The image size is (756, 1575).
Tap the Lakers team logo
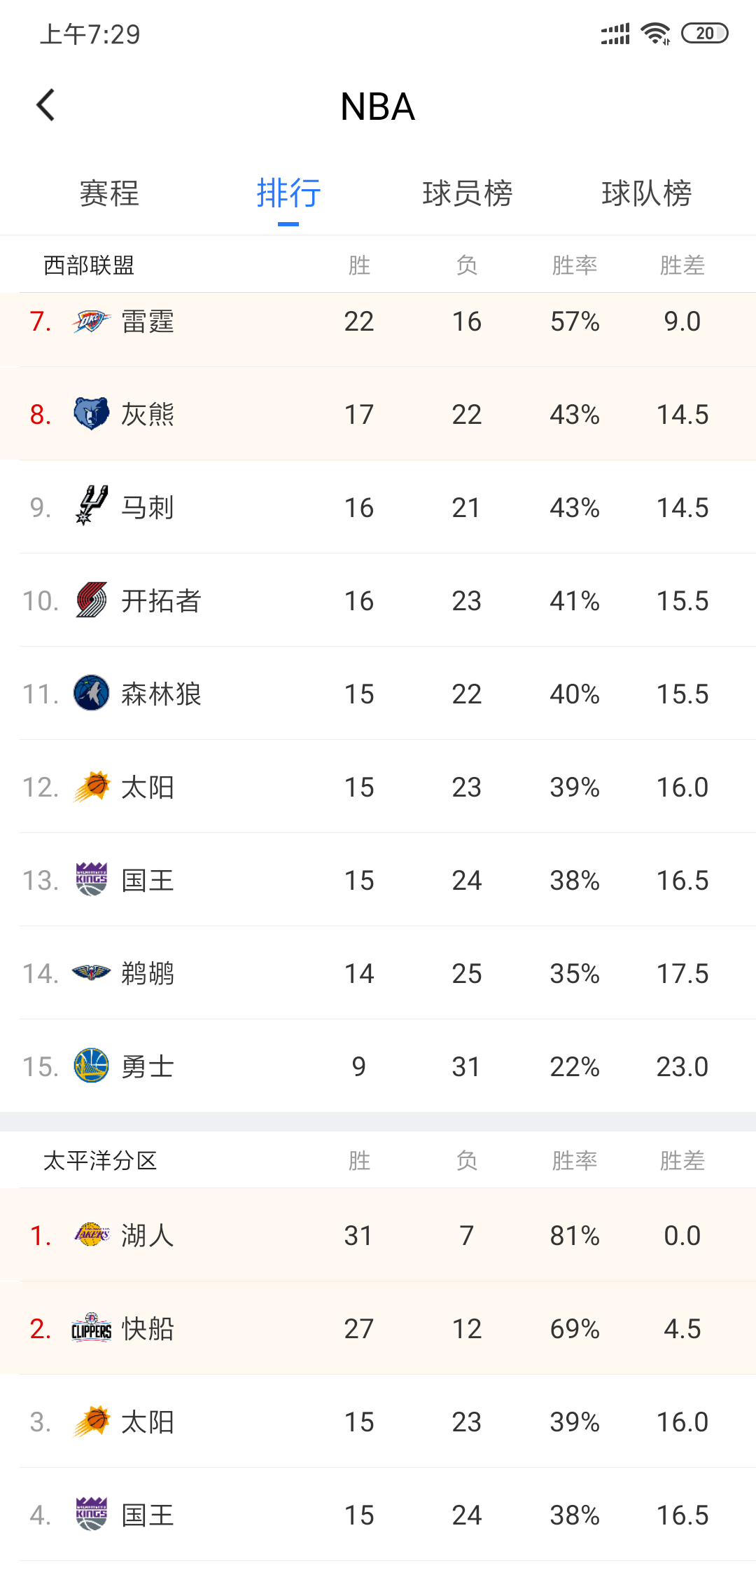pyautogui.click(x=91, y=1235)
